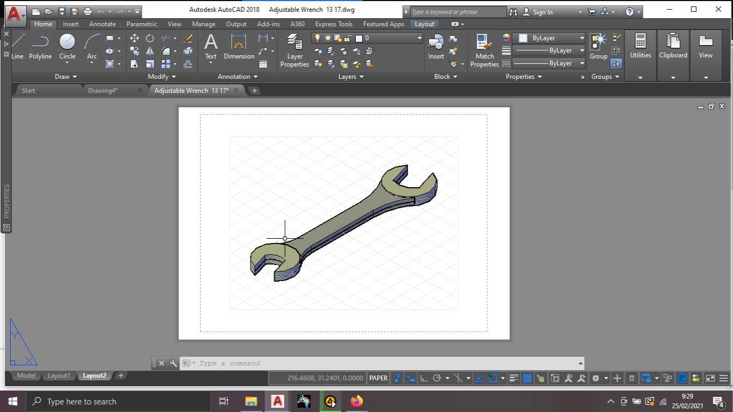Toggle PAPER/MODEL space in status bar
This screenshot has height=412, width=733.
coord(378,378)
